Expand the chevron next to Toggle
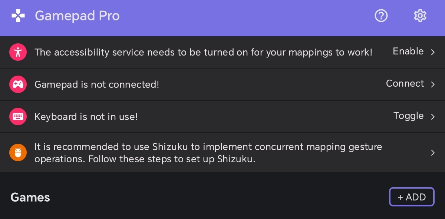The image size is (445, 219). coord(433,117)
